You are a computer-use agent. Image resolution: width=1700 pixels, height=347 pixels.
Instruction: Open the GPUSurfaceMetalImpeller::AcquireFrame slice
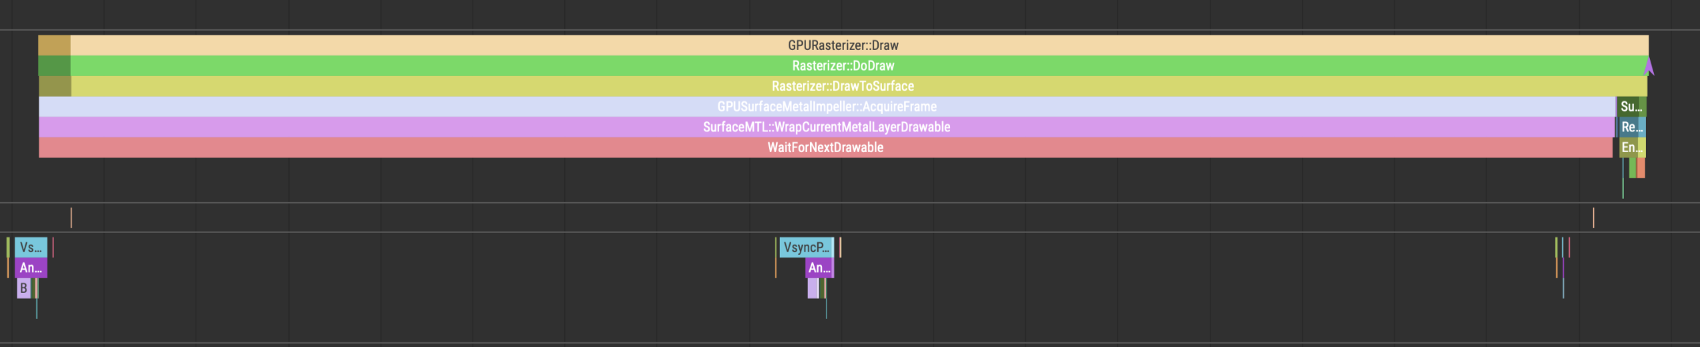[827, 107]
